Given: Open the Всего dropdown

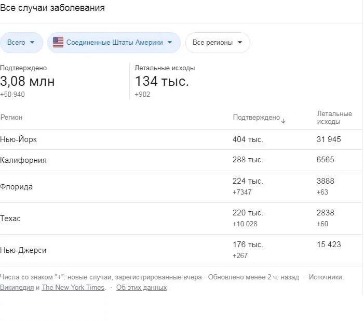Looking at the screenshot, I should [x=21, y=43].
